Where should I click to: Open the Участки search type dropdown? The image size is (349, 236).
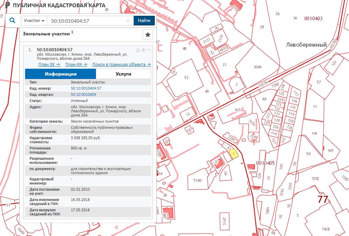[34, 21]
